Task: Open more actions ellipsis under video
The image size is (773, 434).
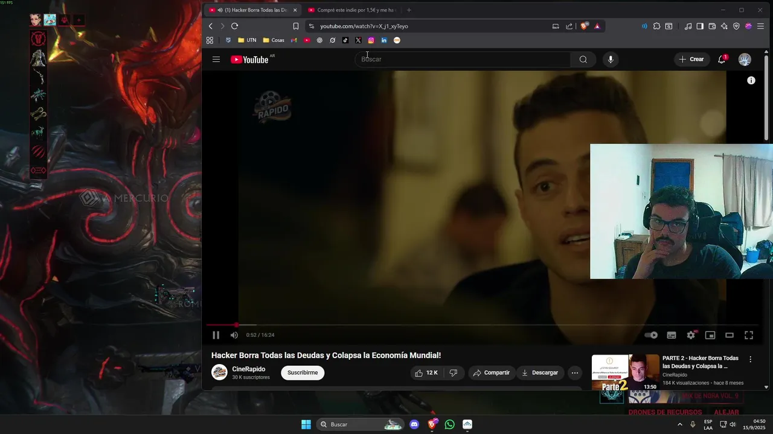Action: coord(574,373)
